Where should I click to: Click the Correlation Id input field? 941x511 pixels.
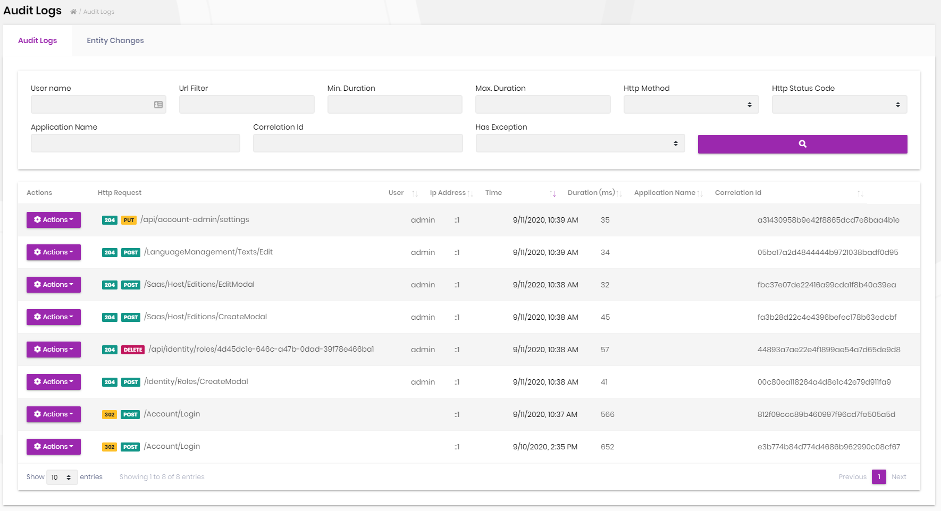coord(358,143)
